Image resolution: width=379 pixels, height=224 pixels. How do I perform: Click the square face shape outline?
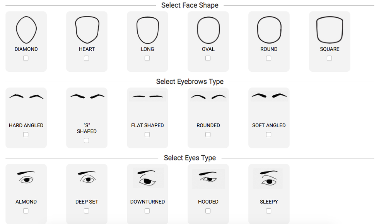(329, 30)
